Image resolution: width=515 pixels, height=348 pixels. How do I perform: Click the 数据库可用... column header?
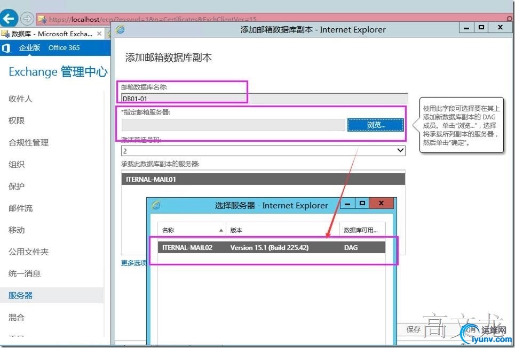pos(362,230)
